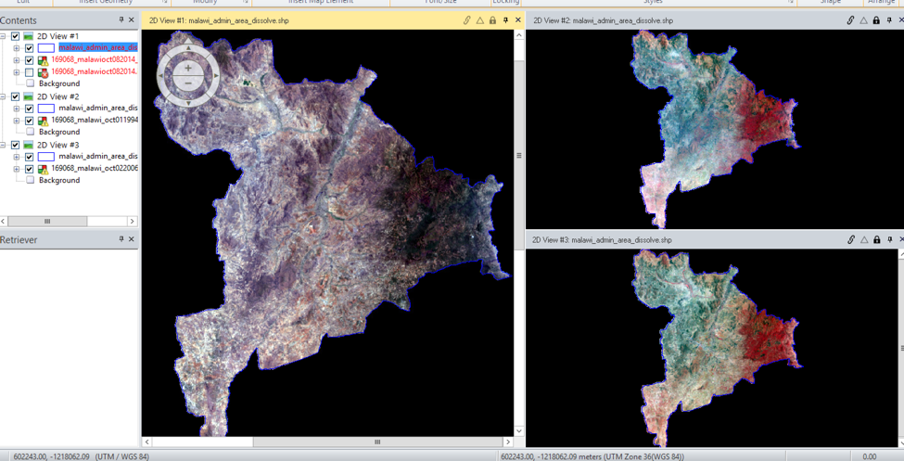Pin the 2D View #3 window
904x461 pixels.
click(890, 239)
